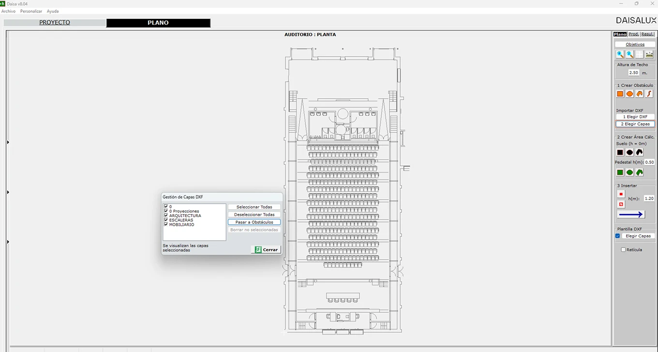Screen dimensions: 658x352
Task: Click the Deseleccionar Todas button
Action: tap(254, 214)
